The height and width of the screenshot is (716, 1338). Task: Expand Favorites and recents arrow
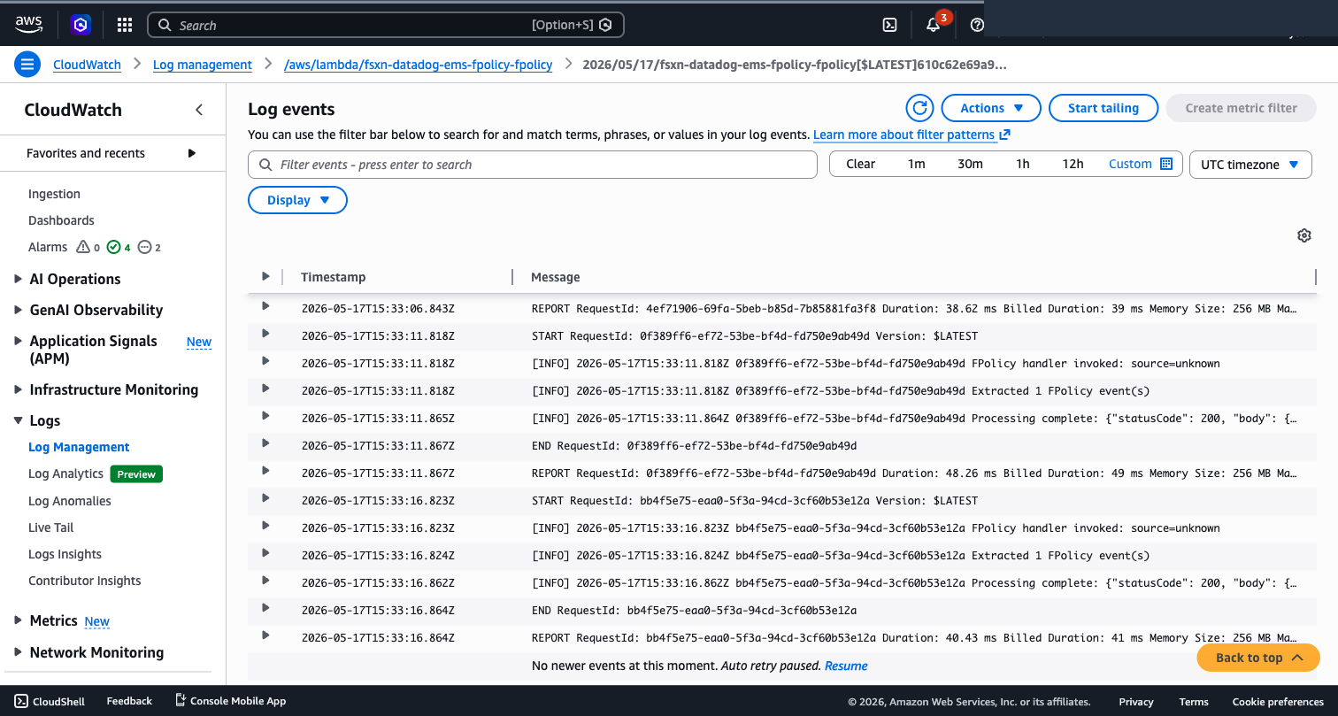tap(192, 153)
